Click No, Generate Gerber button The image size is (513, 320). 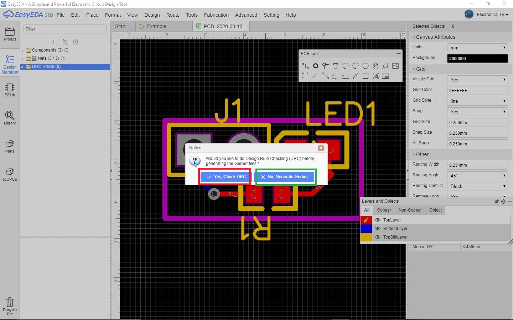(x=284, y=177)
